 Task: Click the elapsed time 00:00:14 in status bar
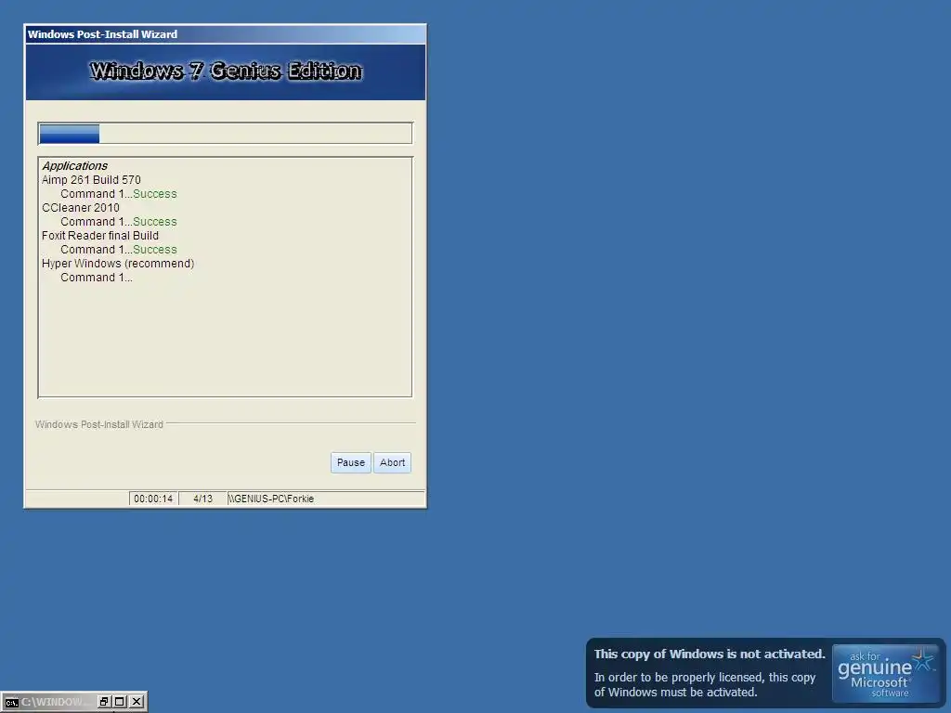[153, 499]
